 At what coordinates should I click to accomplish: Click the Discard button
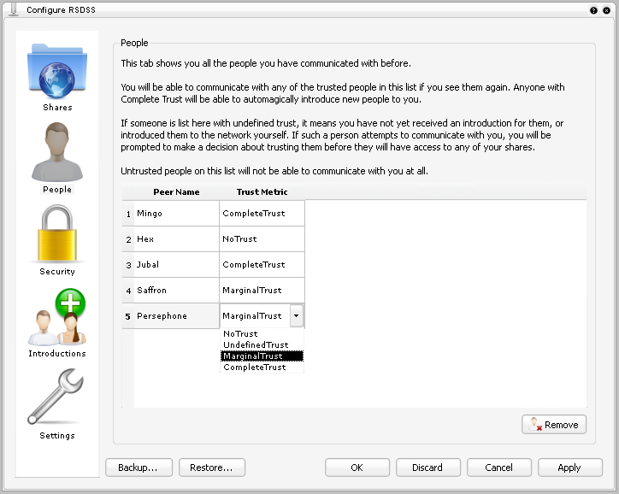[427, 468]
